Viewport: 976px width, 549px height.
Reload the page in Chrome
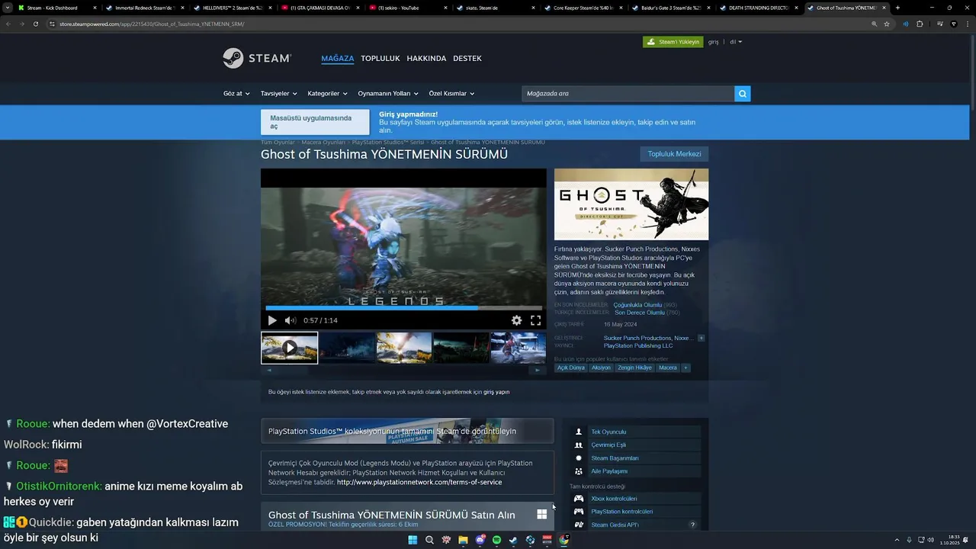click(36, 24)
